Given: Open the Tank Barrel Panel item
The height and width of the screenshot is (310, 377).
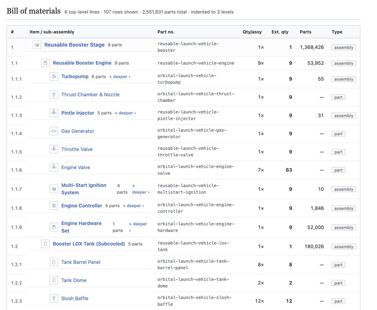Looking at the screenshot, I should click(81, 262).
